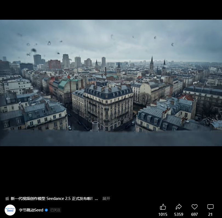Click the clapperboard emoji before the description
222x218 pixels.
click(x=7, y=199)
